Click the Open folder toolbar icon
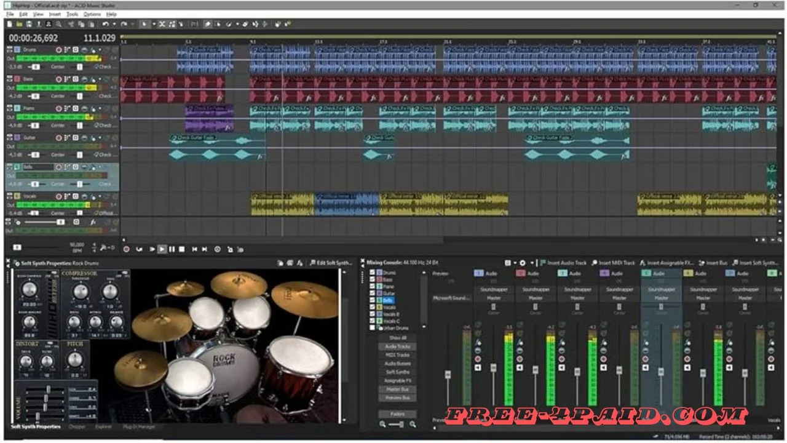Image resolution: width=787 pixels, height=443 pixels. point(20,24)
